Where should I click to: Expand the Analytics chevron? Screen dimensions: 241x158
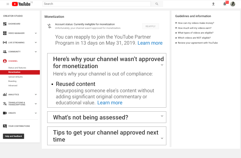[36, 94]
